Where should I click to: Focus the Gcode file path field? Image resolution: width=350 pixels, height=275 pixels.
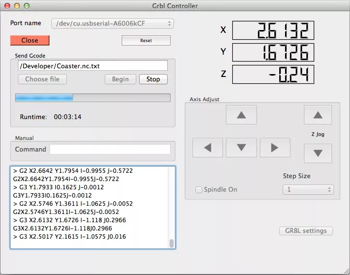(x=93, y=66)
